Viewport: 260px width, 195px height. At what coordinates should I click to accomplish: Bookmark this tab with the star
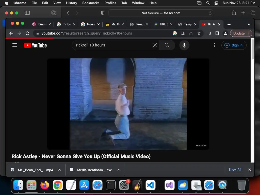coord(199,33)
